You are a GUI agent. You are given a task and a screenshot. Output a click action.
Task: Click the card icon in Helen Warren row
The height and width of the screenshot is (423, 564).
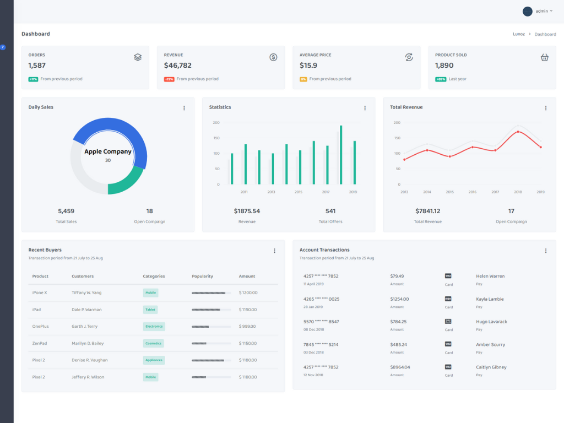point(448,276)
